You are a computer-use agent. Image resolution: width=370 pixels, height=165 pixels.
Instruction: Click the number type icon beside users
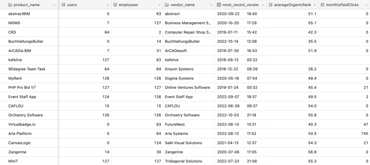coord(63,5)
